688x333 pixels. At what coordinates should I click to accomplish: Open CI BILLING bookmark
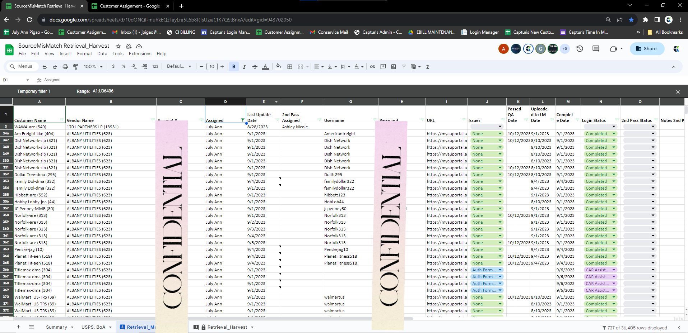click(x=181, y=32)
